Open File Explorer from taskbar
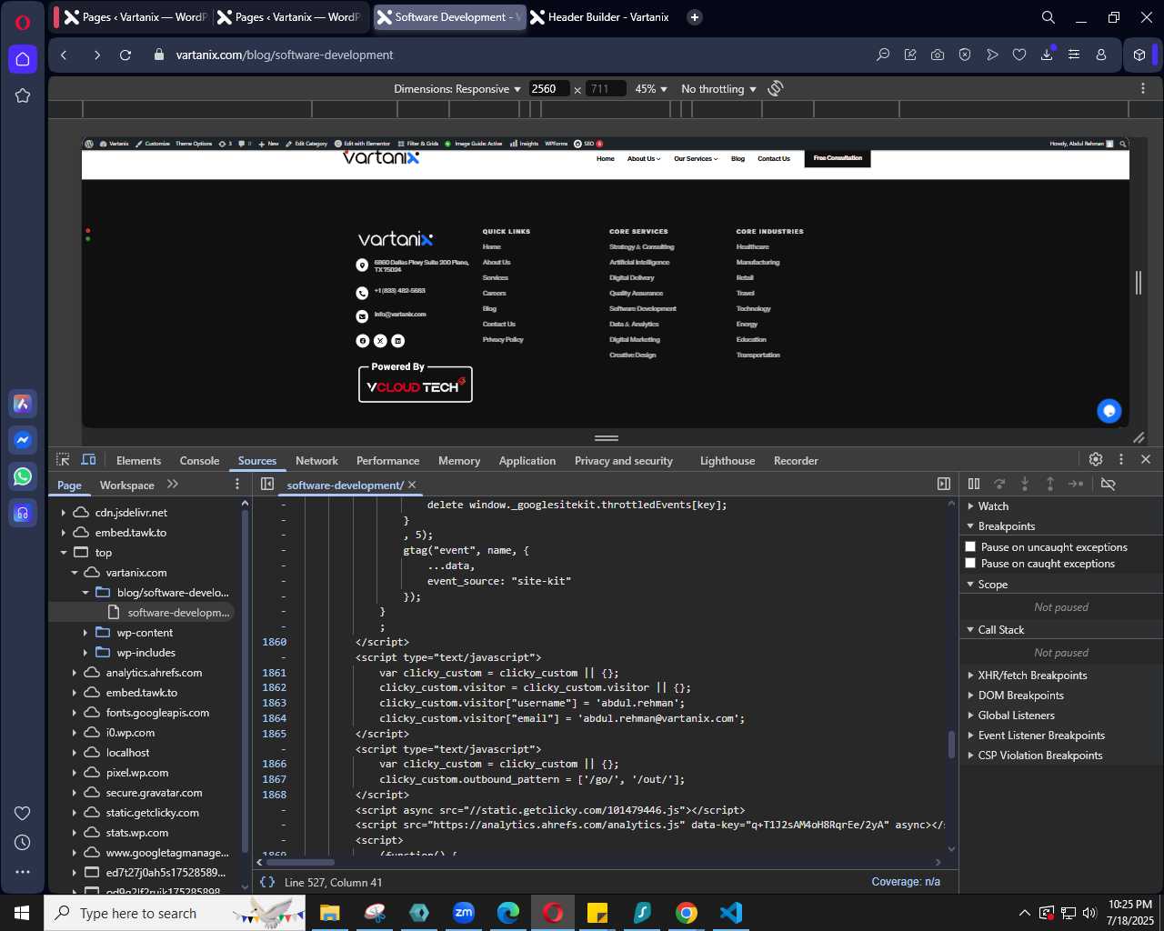 [x=329, y=913]
